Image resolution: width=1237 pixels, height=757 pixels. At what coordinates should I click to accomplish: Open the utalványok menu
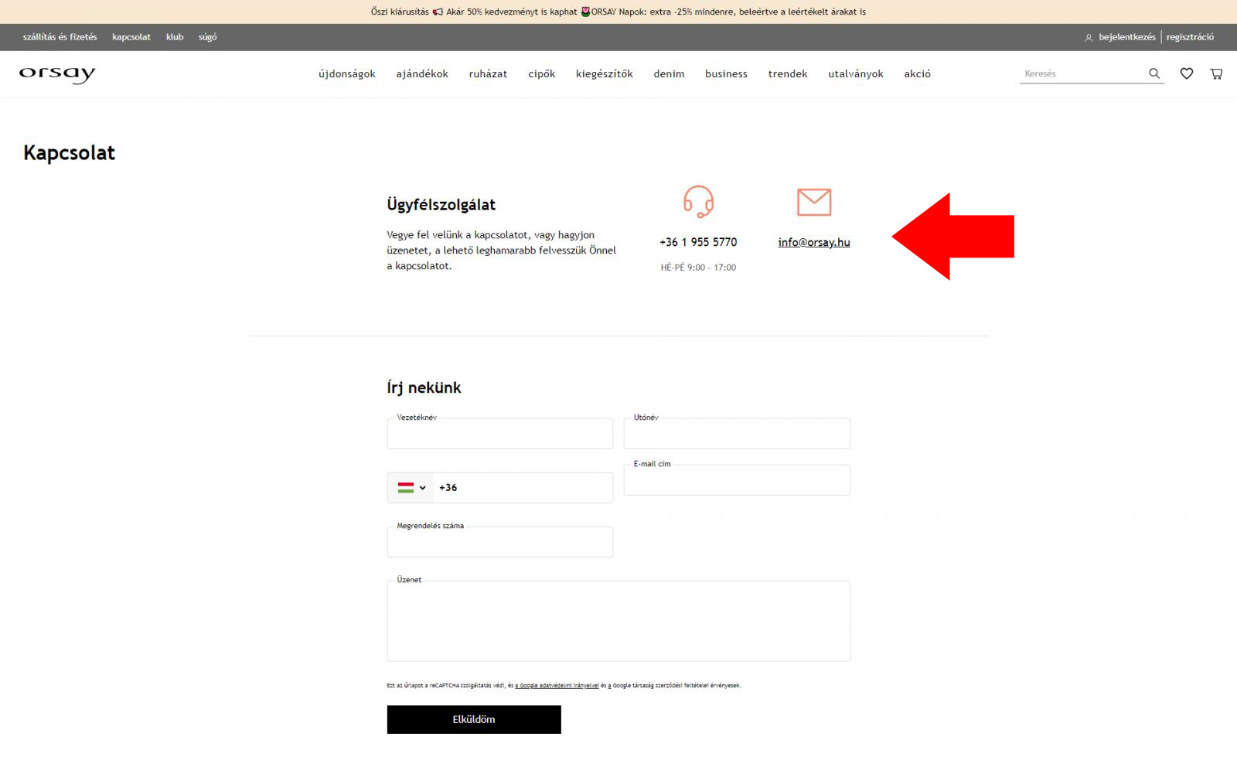(x=856, y=74)
